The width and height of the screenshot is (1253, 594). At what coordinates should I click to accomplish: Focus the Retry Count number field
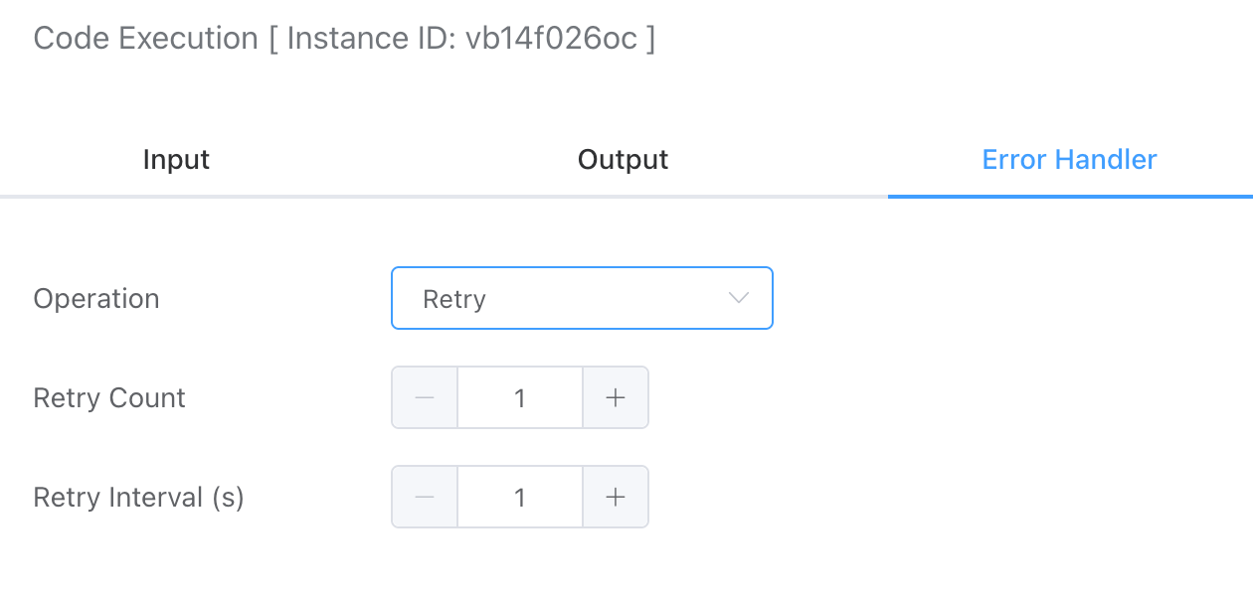[519, 398]
